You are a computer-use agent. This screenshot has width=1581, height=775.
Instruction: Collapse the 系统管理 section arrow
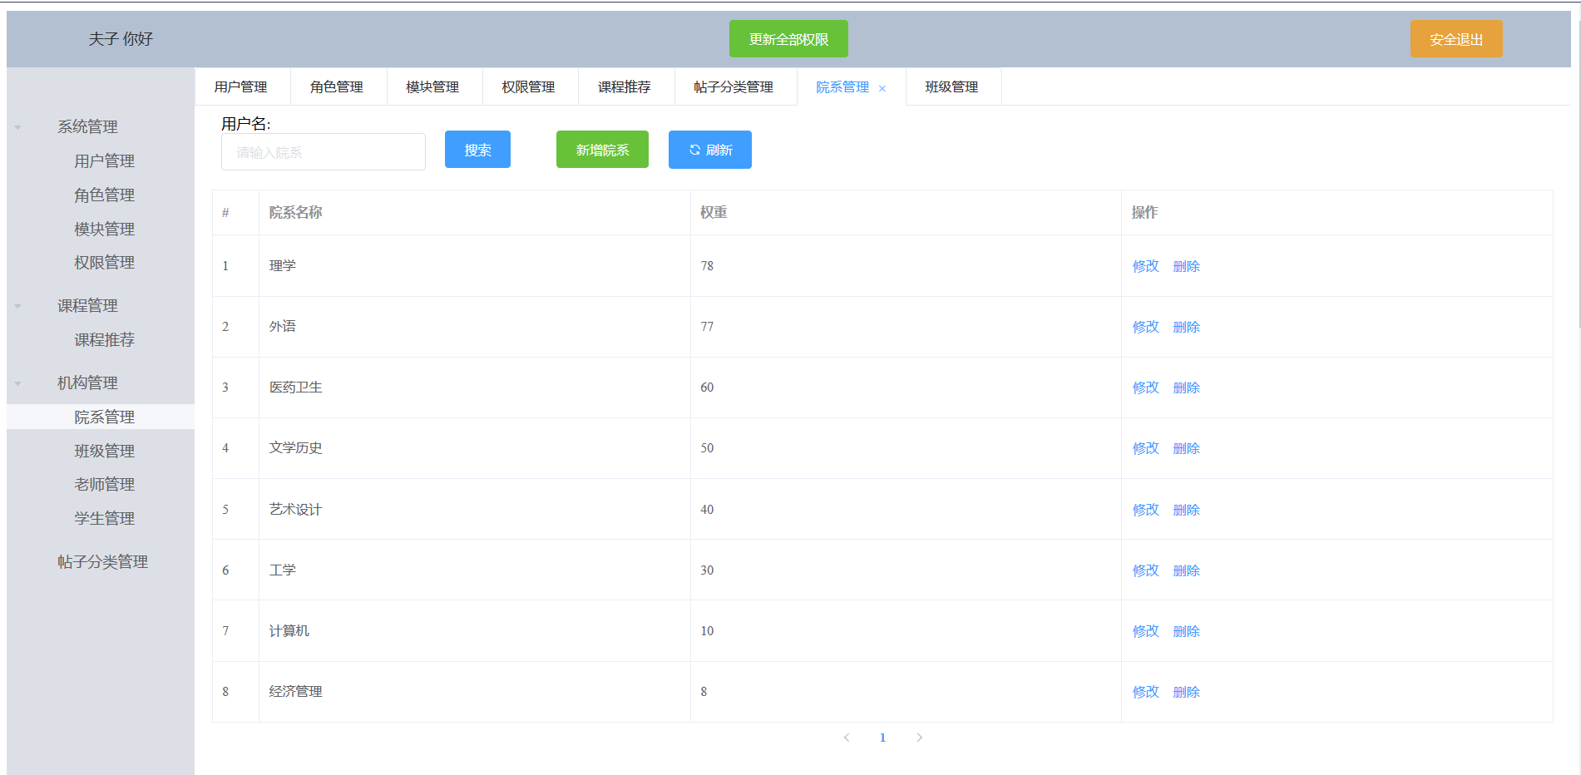coord(17,127)
